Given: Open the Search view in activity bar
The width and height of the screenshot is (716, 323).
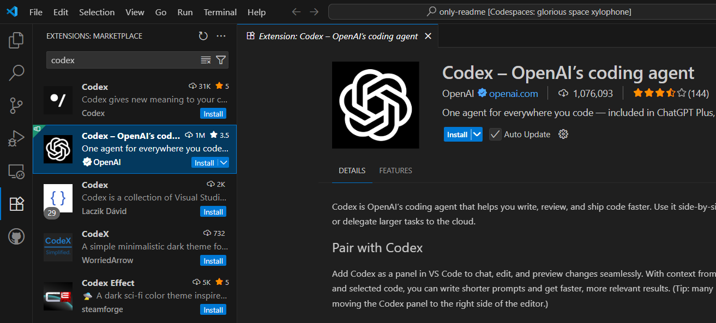Looking at the screenshot, I should [16, 72].
